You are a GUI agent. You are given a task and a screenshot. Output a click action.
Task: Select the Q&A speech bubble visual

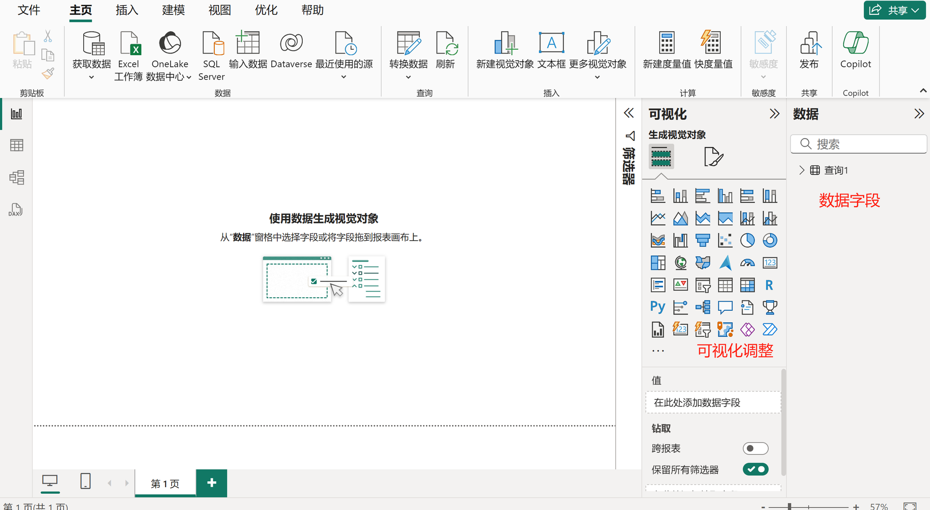tap(725, 307)
